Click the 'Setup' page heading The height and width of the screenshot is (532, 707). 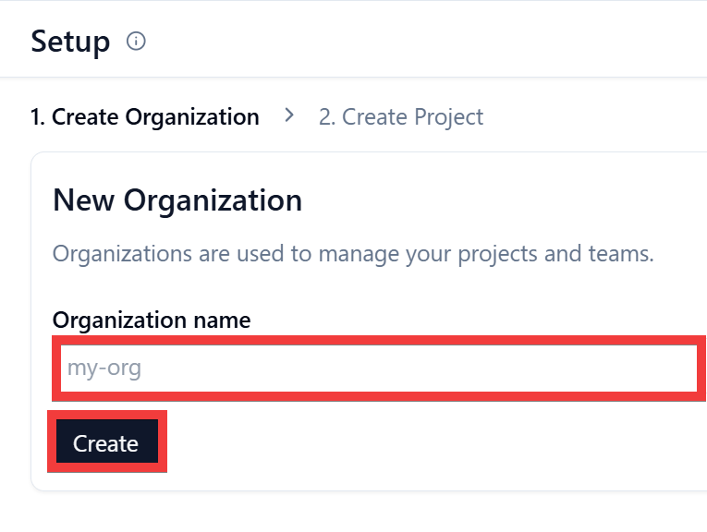70,42
